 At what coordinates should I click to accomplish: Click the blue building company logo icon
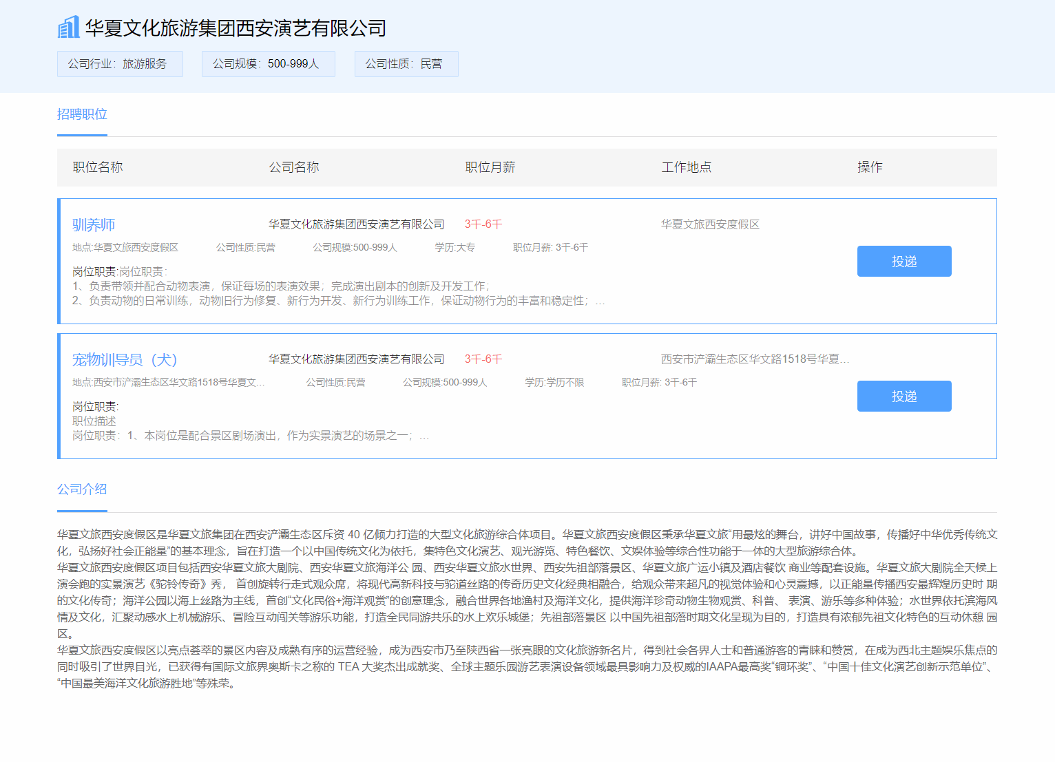point(68,28)
